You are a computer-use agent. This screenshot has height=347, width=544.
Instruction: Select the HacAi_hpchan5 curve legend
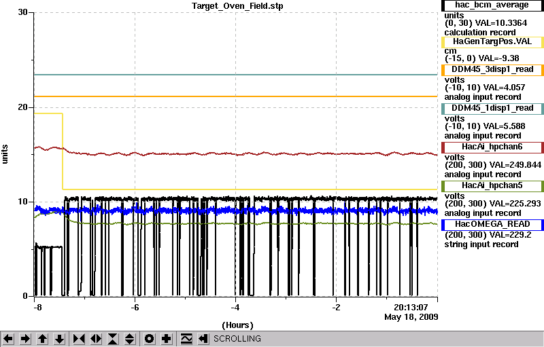[492, 186]
